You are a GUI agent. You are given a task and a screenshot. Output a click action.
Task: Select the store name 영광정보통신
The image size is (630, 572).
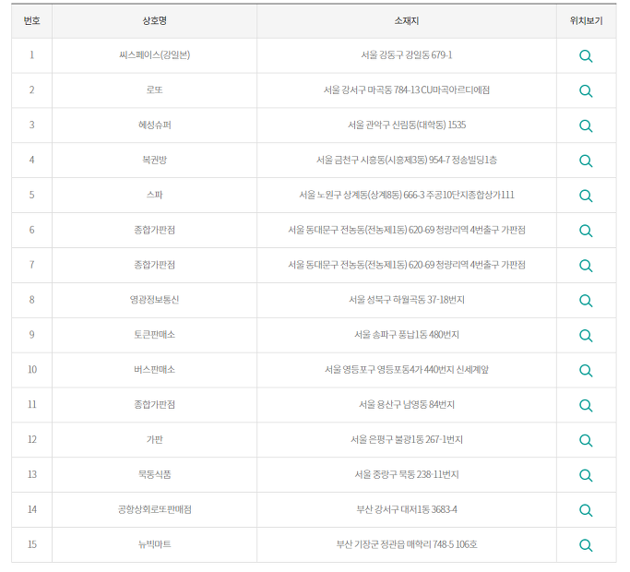pyautogui.click(x=154, y=300)
